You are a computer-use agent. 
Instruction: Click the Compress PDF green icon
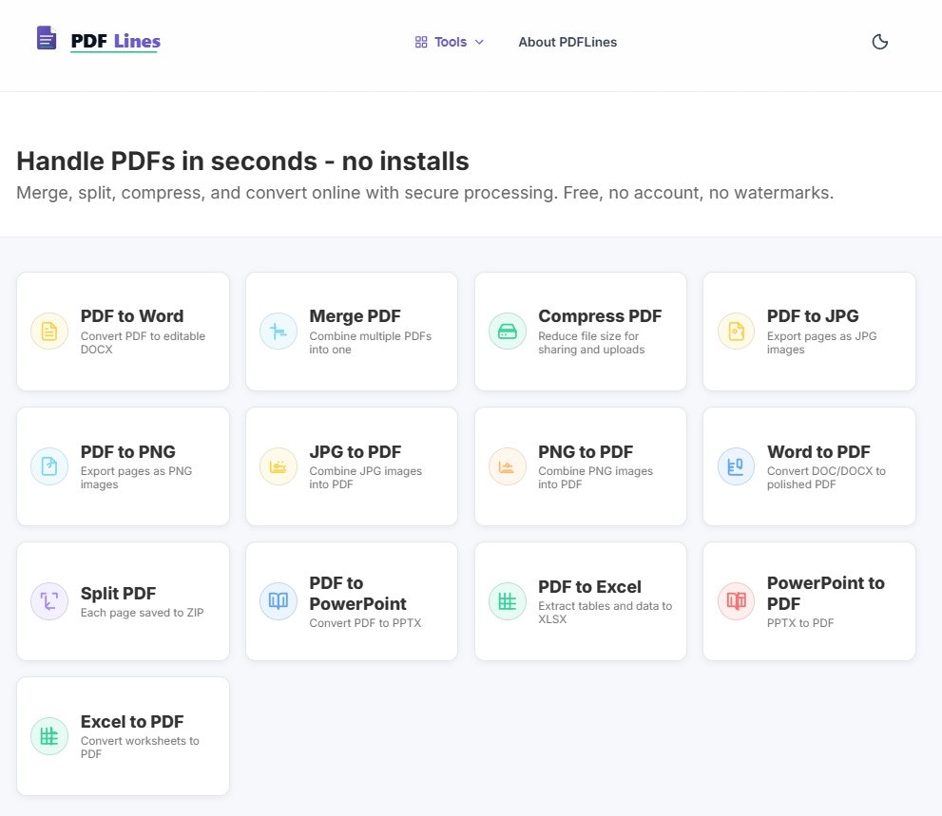coord(507,332)
